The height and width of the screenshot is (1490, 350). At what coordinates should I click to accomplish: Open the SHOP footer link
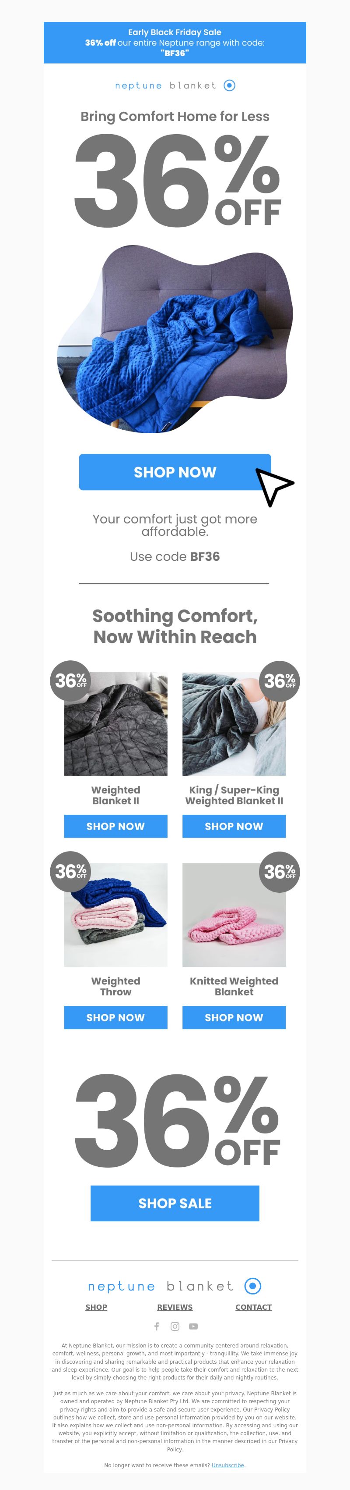96,1307
